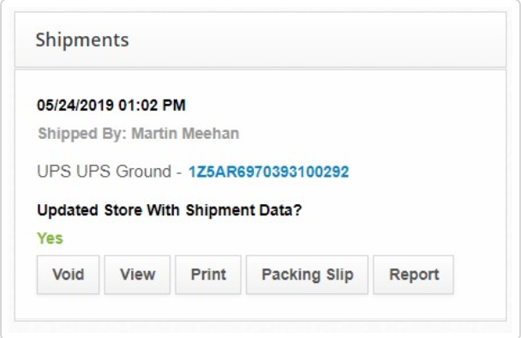Select the 05/24/2019 shipment date
Image resolution: width=521 pixels, height=338 pixels.
75,106
